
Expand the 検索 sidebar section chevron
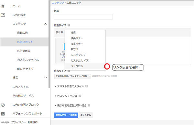click(x=46, y=78)
